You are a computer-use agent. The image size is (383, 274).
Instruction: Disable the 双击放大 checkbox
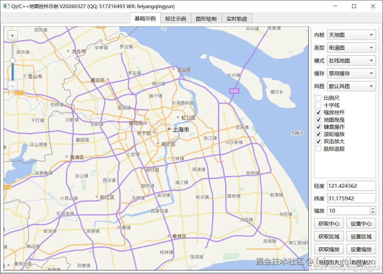[x=318, y=141]
